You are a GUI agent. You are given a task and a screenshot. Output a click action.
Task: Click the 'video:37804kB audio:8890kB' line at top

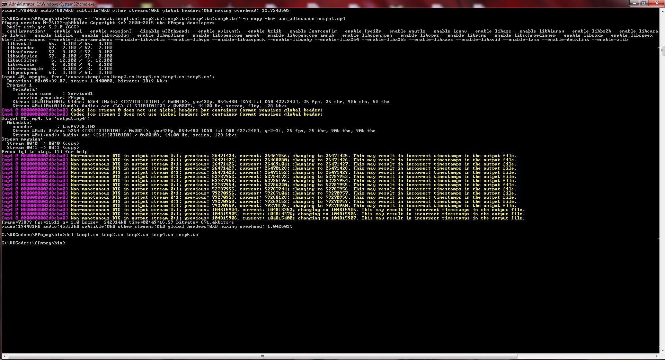click(145, 10)
